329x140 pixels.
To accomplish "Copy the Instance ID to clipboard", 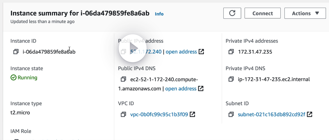I will coord(16,52).
